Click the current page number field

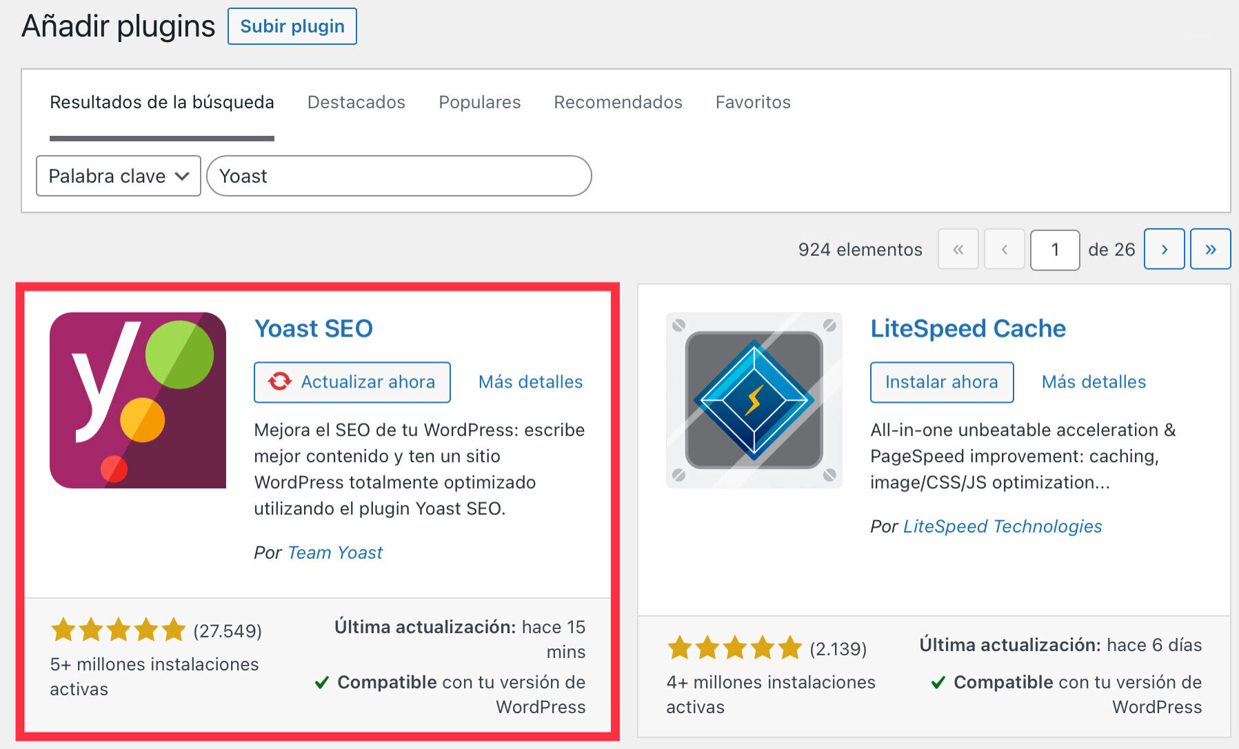pyautogui.click(x=1055, y=250)
